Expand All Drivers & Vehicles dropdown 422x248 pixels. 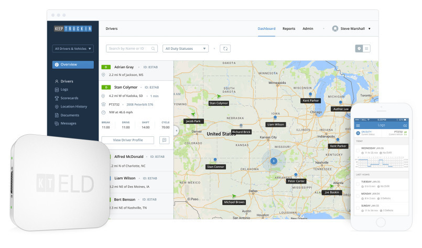point(73,49)
